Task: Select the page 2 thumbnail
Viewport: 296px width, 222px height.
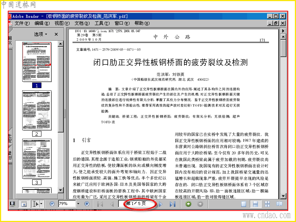Action: coord(37,110)
